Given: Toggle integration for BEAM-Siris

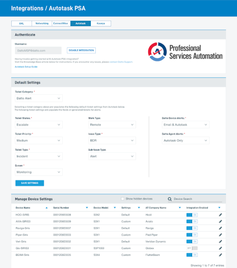Looking at the screenshot, I should click(x=192, y=255).
